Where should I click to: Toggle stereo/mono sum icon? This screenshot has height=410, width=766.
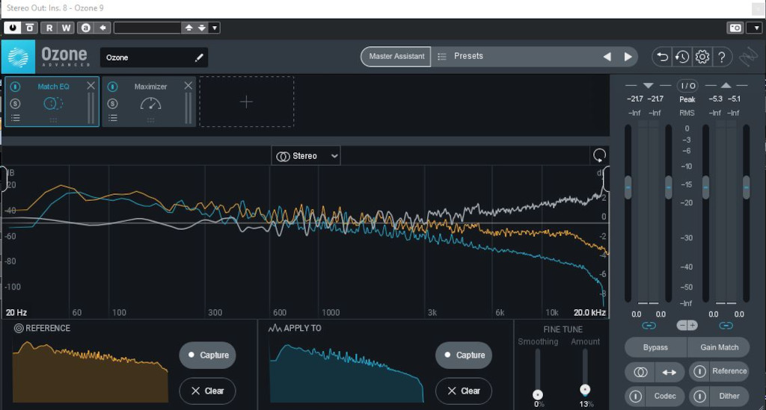click(x=640, y=372)
